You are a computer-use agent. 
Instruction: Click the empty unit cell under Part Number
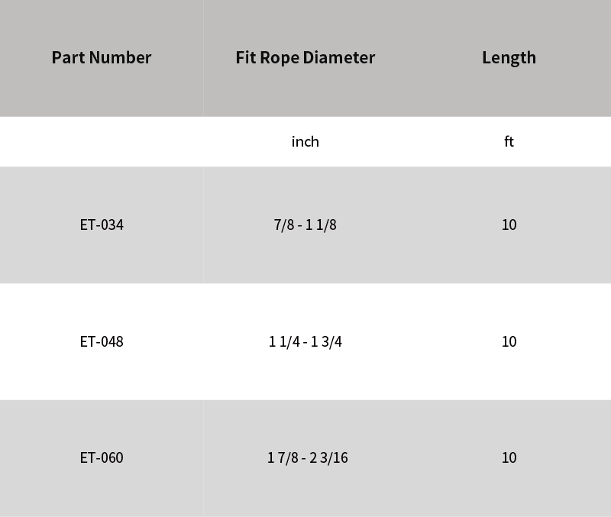point(102,141)
